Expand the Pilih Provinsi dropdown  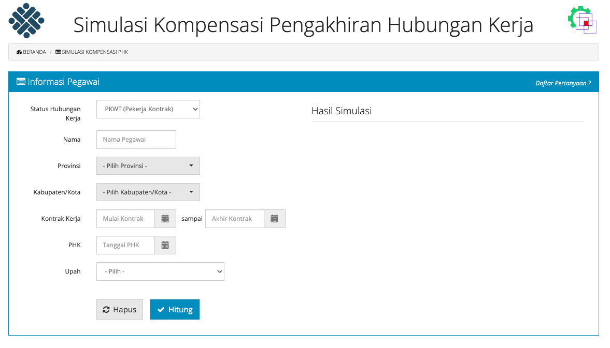[x=148, y=165]
